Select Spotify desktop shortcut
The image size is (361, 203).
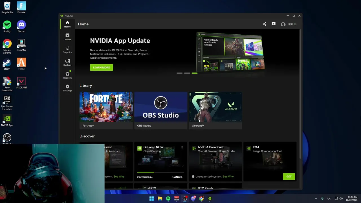point(7,27)
